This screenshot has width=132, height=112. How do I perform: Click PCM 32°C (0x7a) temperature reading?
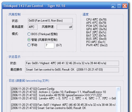point(96,26)
